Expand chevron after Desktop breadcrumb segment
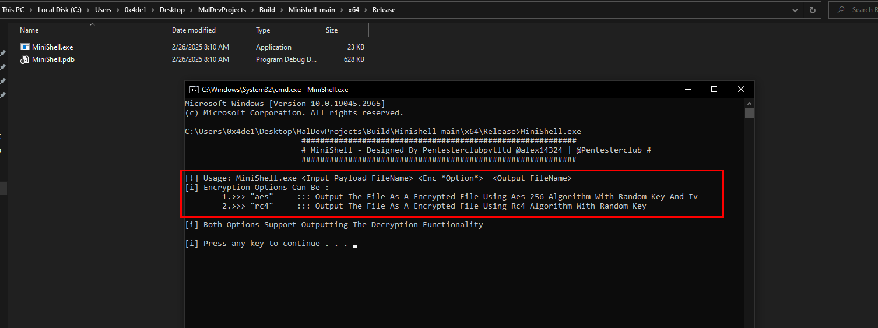Image resolution: width=878 pixels, height=328 pixels. [191, 10]
